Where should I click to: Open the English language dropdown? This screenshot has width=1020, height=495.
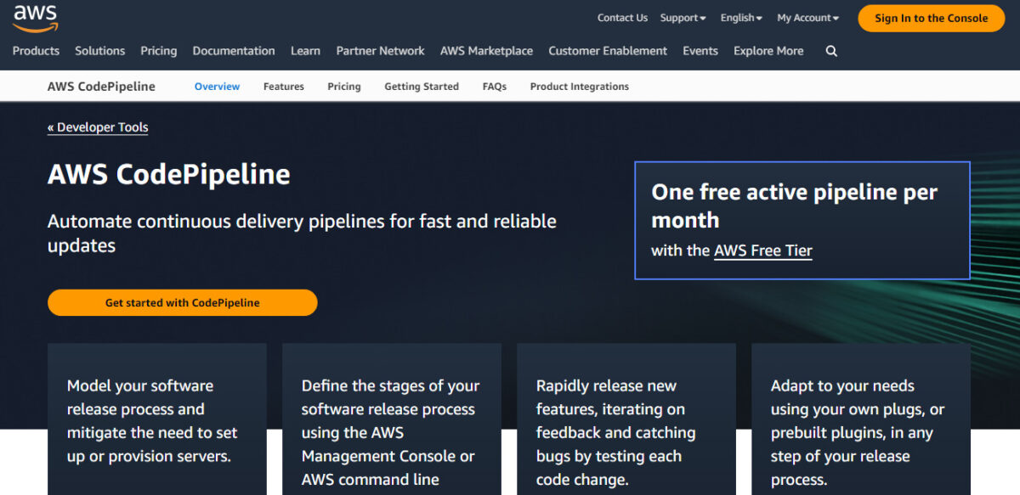[x=741, y=18]
